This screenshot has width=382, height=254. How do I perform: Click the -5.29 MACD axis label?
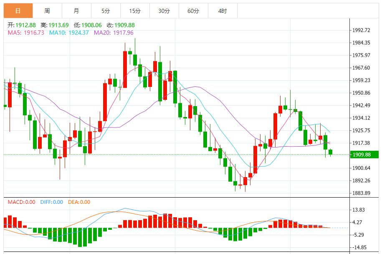click(358, 235)
